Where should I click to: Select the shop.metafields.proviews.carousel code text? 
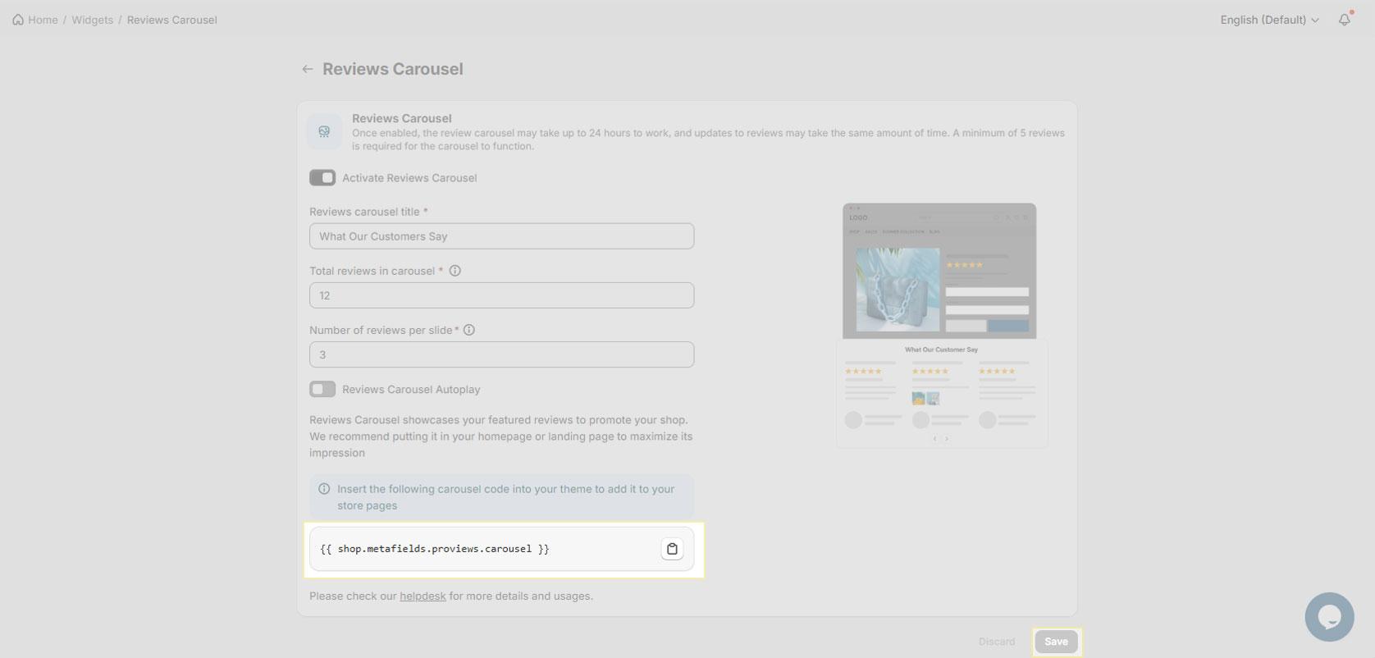(x=435, y=549)
